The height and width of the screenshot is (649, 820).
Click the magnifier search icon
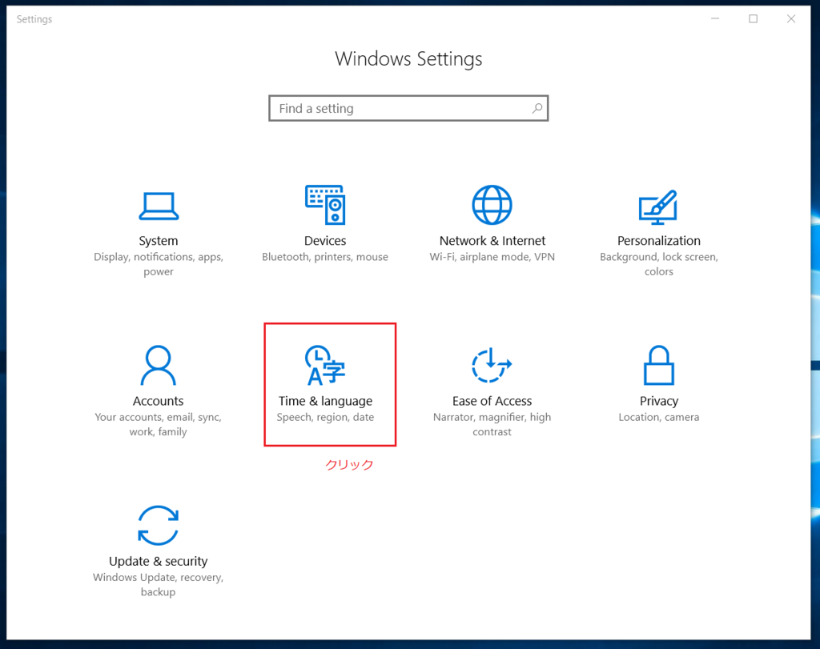(x=537, y=108)
